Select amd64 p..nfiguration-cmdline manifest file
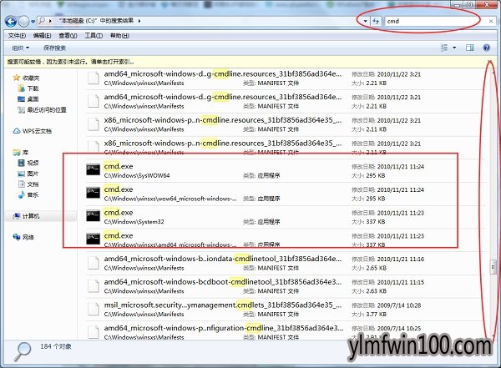The image size is (501, 368). [x=224, y=328]
